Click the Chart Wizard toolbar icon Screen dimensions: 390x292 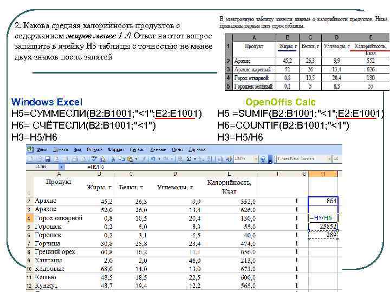219,159
